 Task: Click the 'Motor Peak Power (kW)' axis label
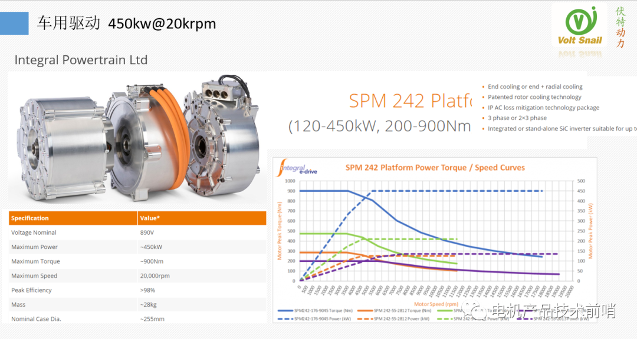590,231
